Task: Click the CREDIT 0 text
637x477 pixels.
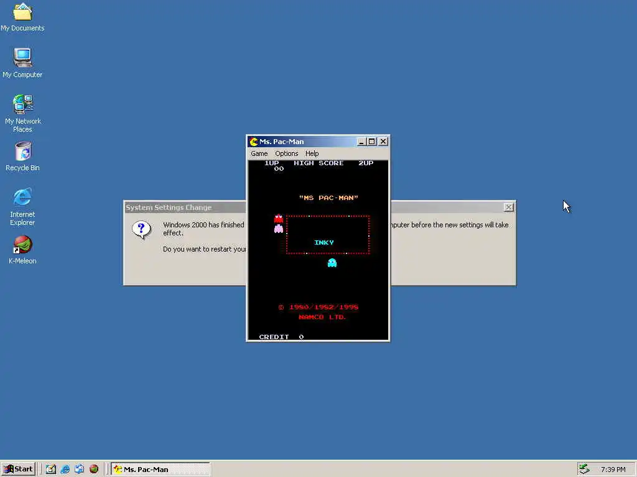Action: (281, 337)
